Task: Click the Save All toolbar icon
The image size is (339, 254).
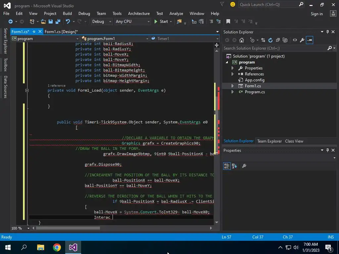Action: click(x=58, y=21)
